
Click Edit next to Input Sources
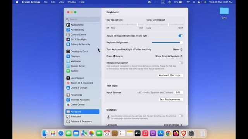coord(179,93)
